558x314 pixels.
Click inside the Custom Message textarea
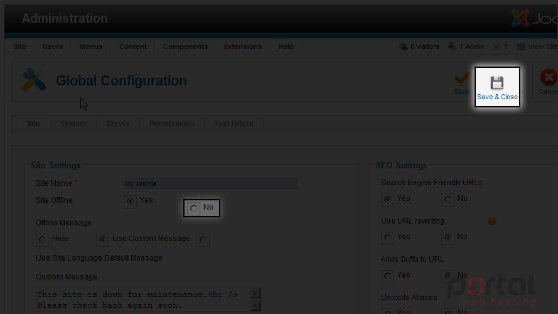pos(143,300)
